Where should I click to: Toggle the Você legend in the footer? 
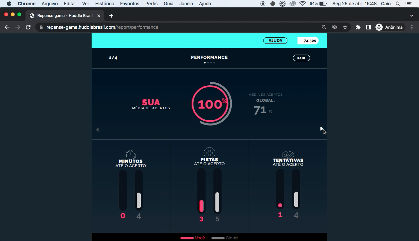click(192, 238)
